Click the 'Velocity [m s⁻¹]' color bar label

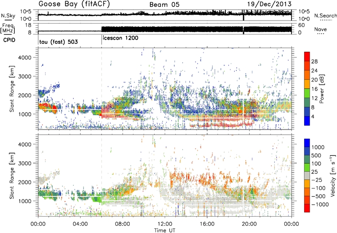(x=333, y=175)
